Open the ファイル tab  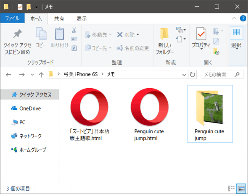(x=13, y=18)
